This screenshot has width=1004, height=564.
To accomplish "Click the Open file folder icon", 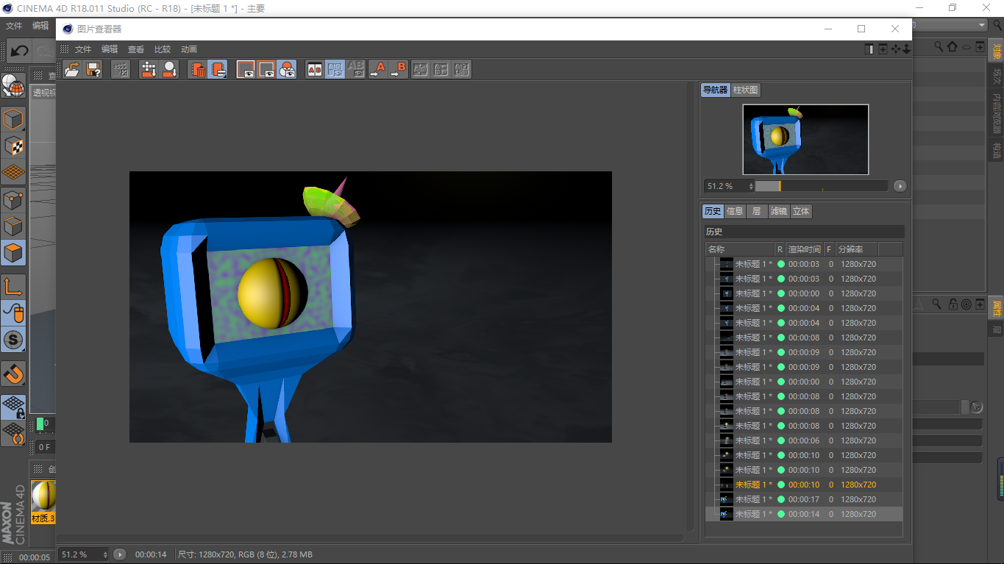I will pos(72,70).
